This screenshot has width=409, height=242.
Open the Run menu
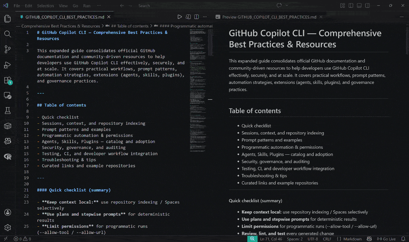(x=87, y=6)
